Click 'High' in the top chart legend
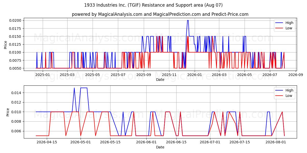The image size is (307, 153). (x=289, y=23)
